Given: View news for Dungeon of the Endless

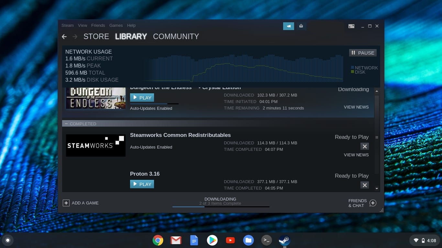Looking at the screenshot, I should (x=356, y=107).
